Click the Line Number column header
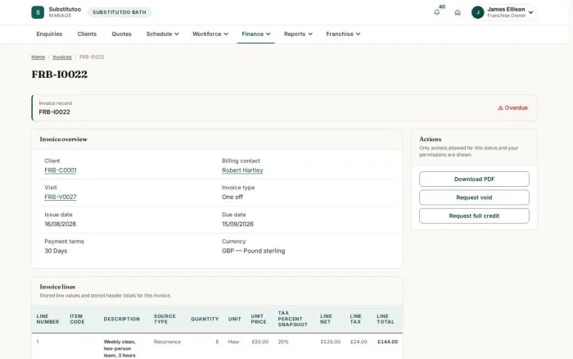 pos(47,319)
